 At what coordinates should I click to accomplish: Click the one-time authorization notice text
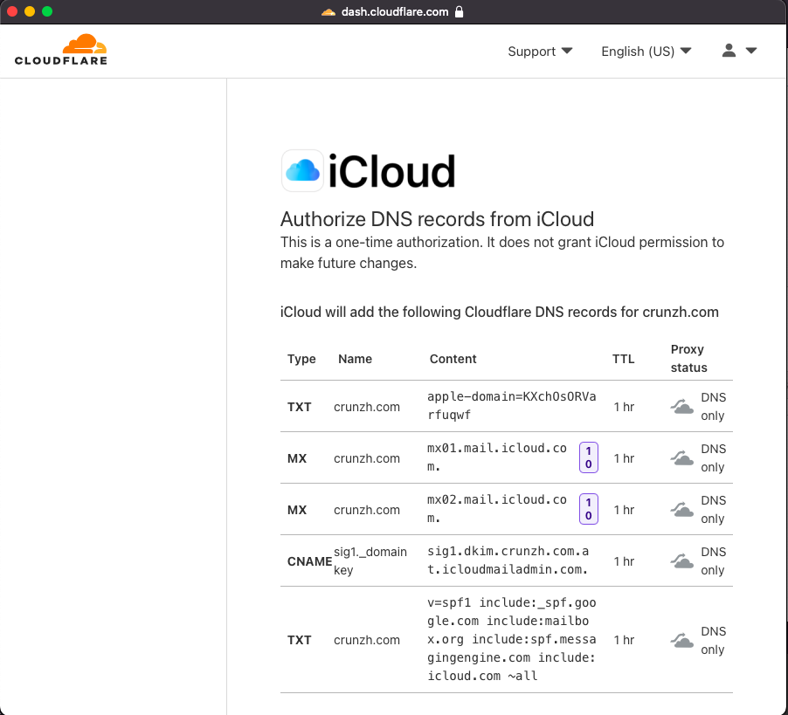[x=502, y=252]
